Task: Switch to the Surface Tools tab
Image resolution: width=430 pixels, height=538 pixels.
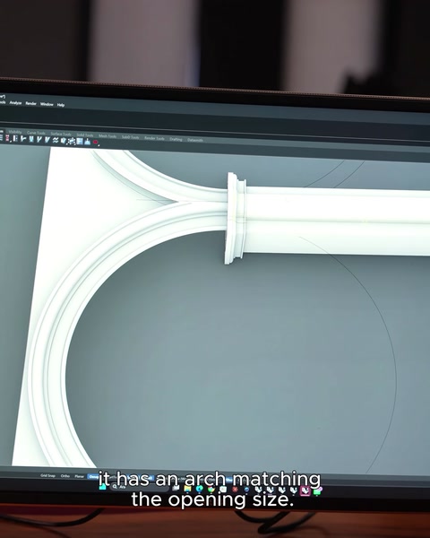Action: (x=61, y=134)
